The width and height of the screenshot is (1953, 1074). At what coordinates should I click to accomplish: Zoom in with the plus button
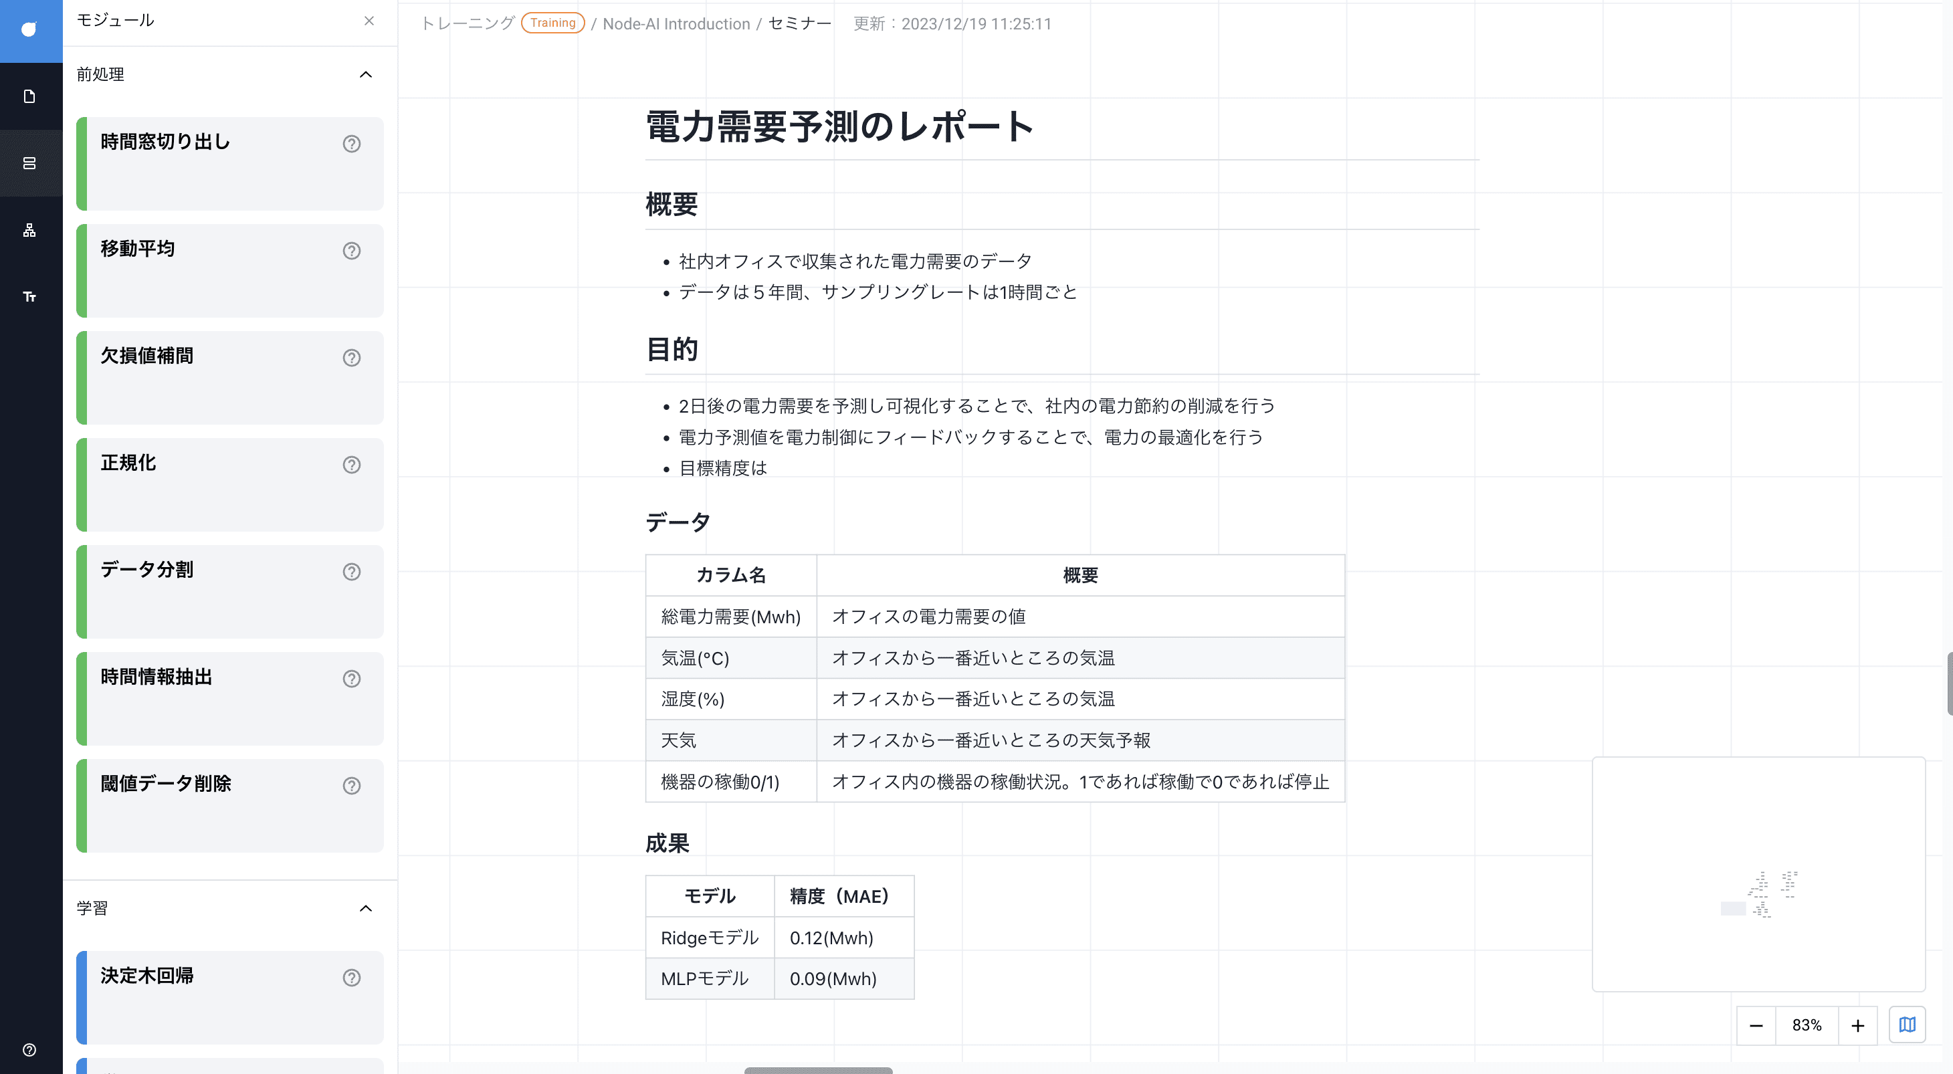pos(1857,1025)
